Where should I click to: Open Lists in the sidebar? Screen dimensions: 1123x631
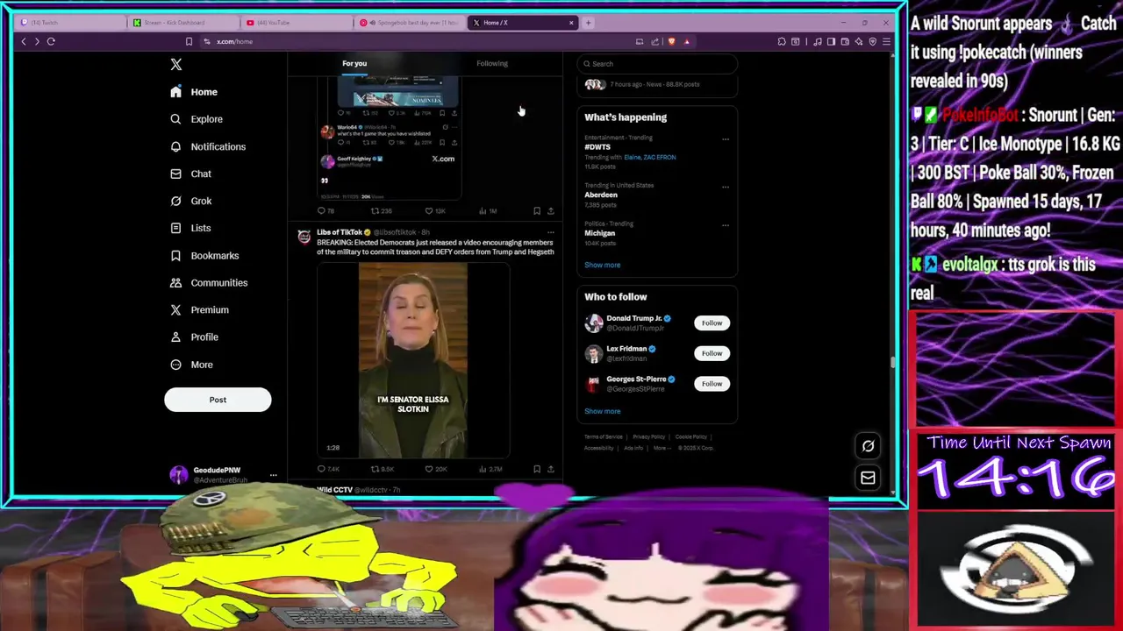(190, 228)
